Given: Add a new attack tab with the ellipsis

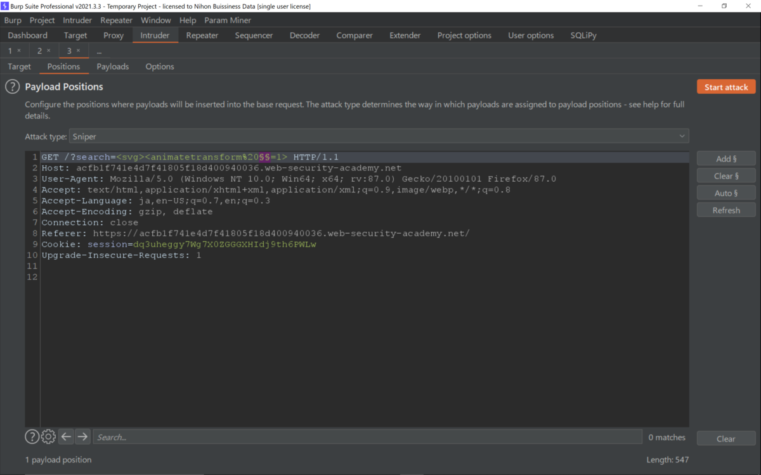Looking at the screenshot, I should tap(99, 51).
